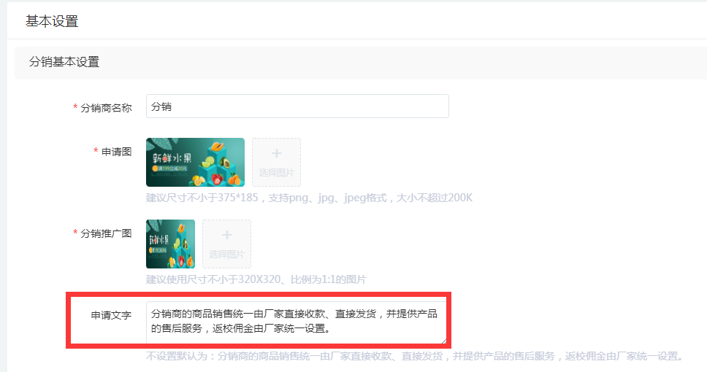Click the 基本设置 page heading
This screenshot has width=707, height=372.
[52, 21]
